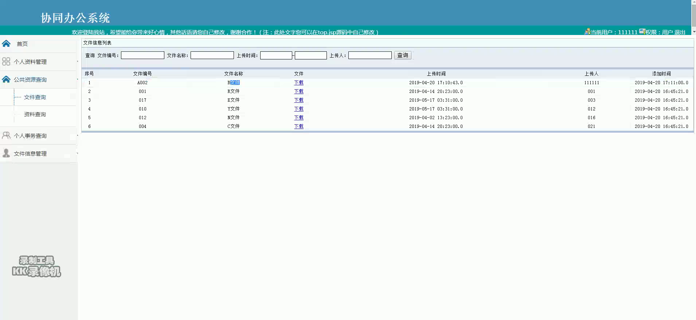Download the N文件 in row 5
The height and width of the screenshot is (320, 696).
(x=299, y=118)
